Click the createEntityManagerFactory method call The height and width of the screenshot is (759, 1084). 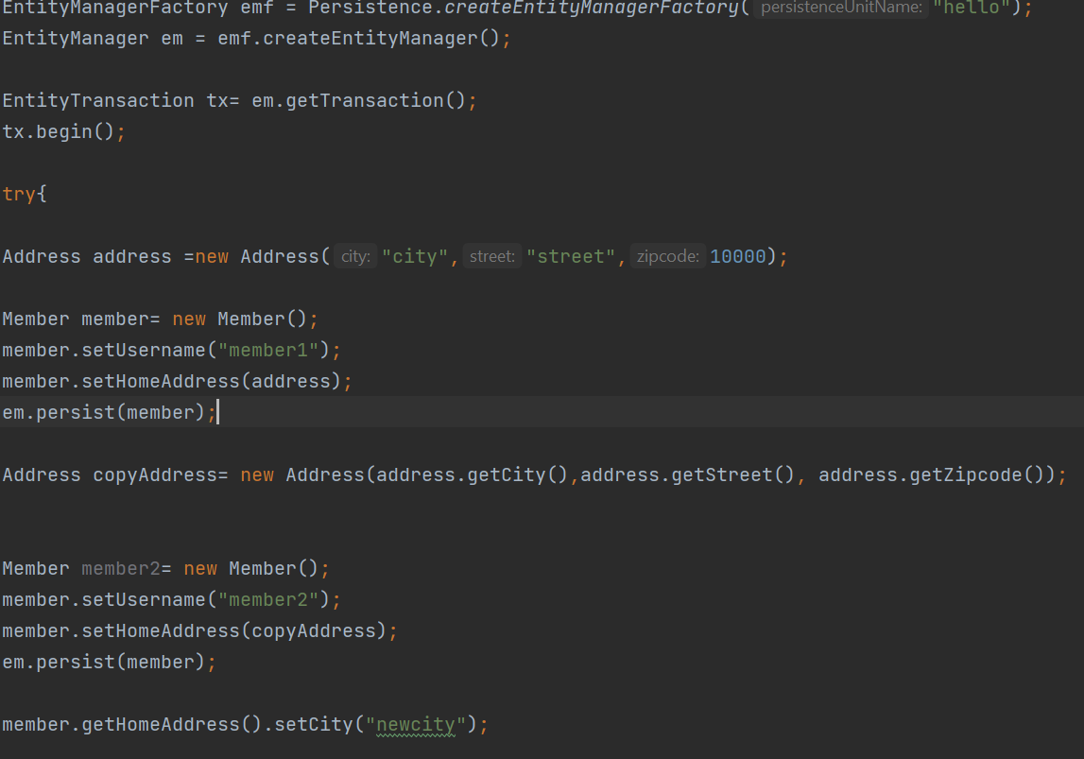pyautogui.click(x=592, y=8)
